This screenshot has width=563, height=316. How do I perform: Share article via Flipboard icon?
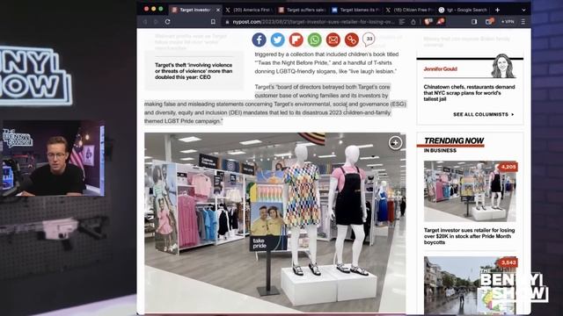tap(296, 39)
